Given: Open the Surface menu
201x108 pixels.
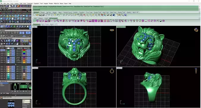Looking at the screenshot, I should point(16,4).
